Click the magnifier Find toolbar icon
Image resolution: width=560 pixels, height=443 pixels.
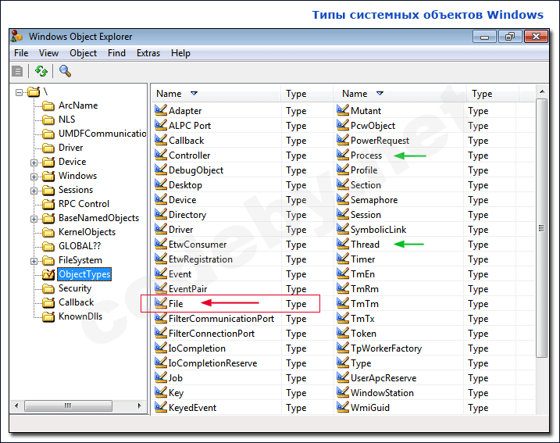(x=65, y=71)
